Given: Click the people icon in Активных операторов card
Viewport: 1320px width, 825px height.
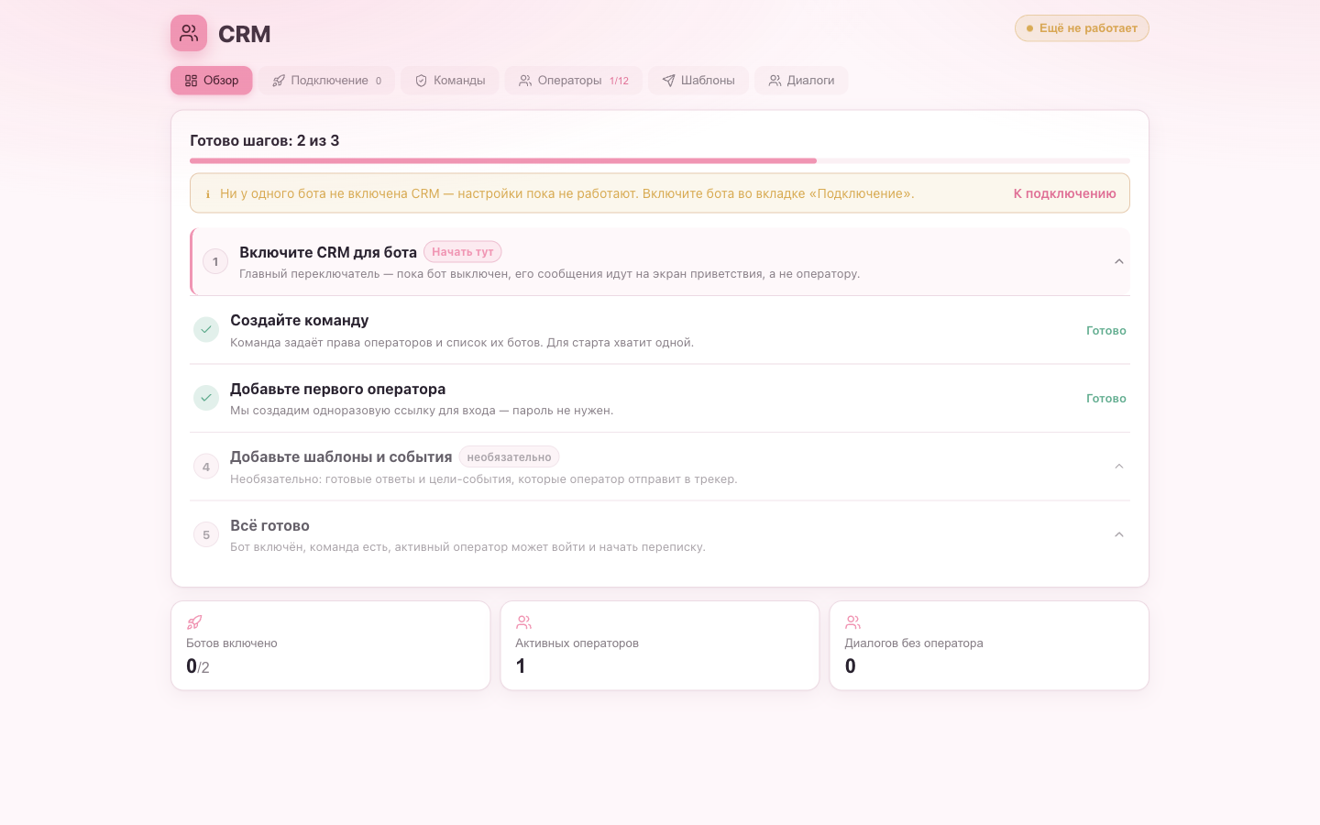Looking at the screenshot, I should coord(523,622).
